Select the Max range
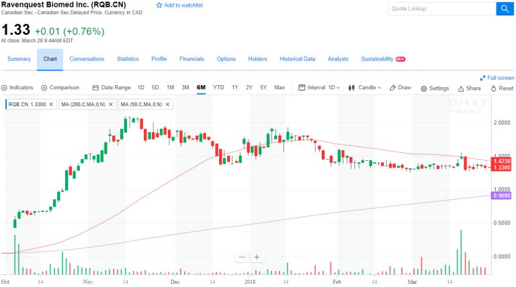The height and width of the screenshot is (287, 516). tap(279, 88)
